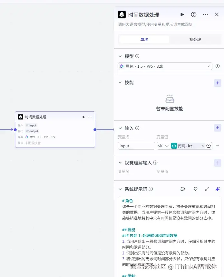Image resolution: width=224 pixels, height=277 pixels.
Task: Open prompt library icon in 系统提示词
Action: point(183,189)
